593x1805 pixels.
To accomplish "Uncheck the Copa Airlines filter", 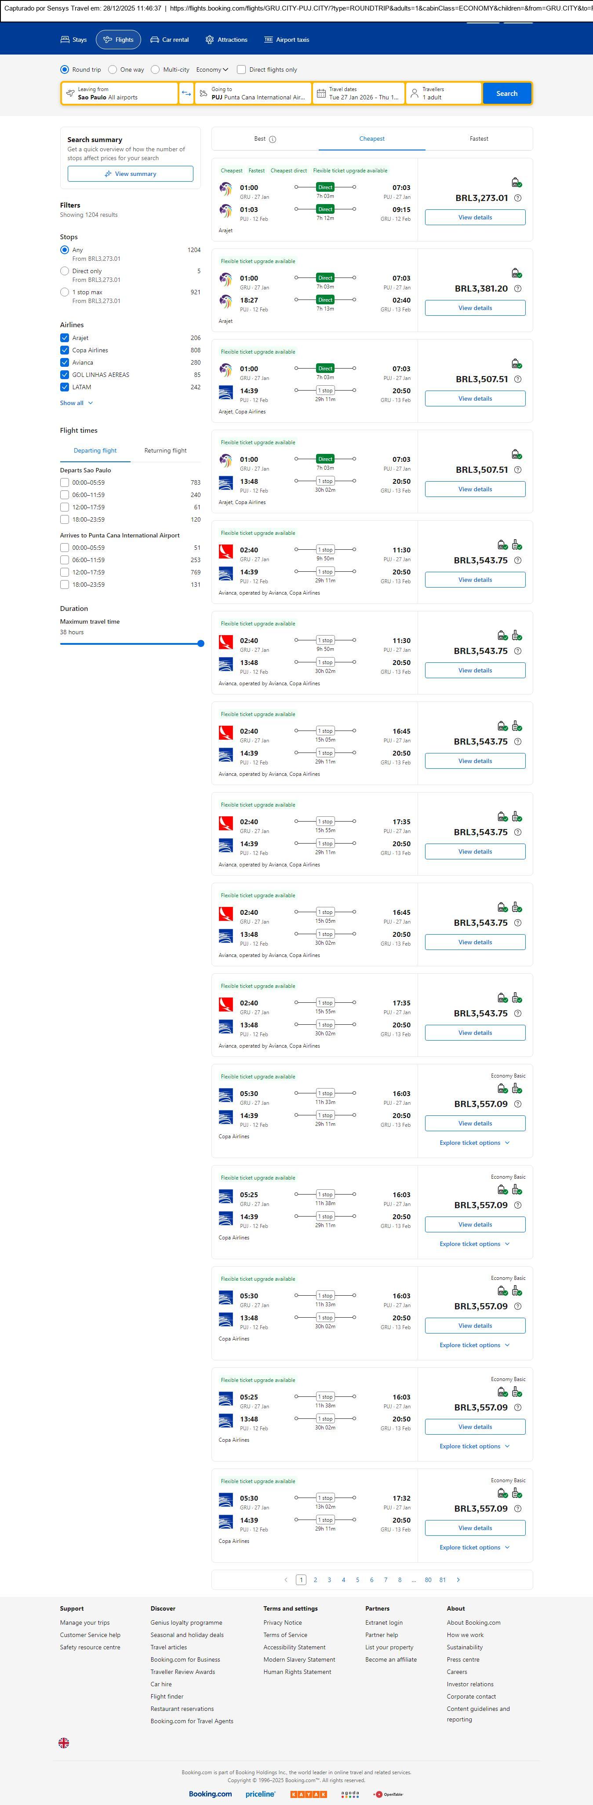I will (65, 351).
